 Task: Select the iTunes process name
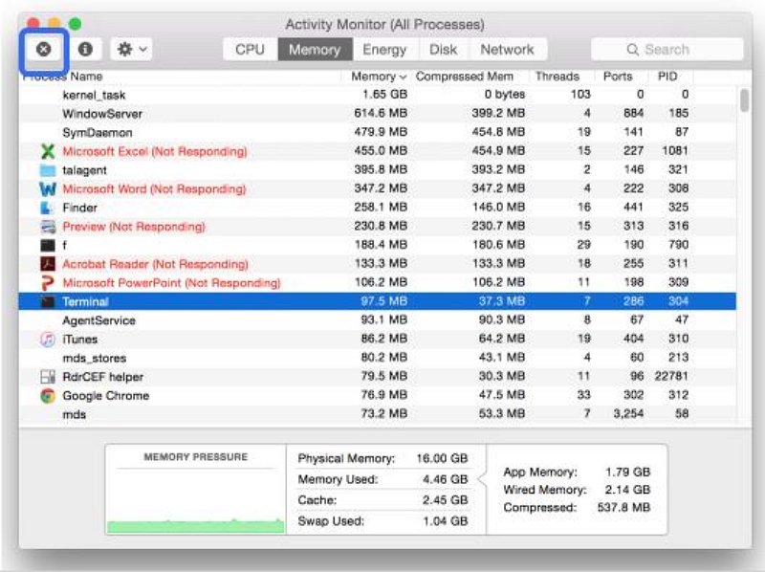(80, 340)
